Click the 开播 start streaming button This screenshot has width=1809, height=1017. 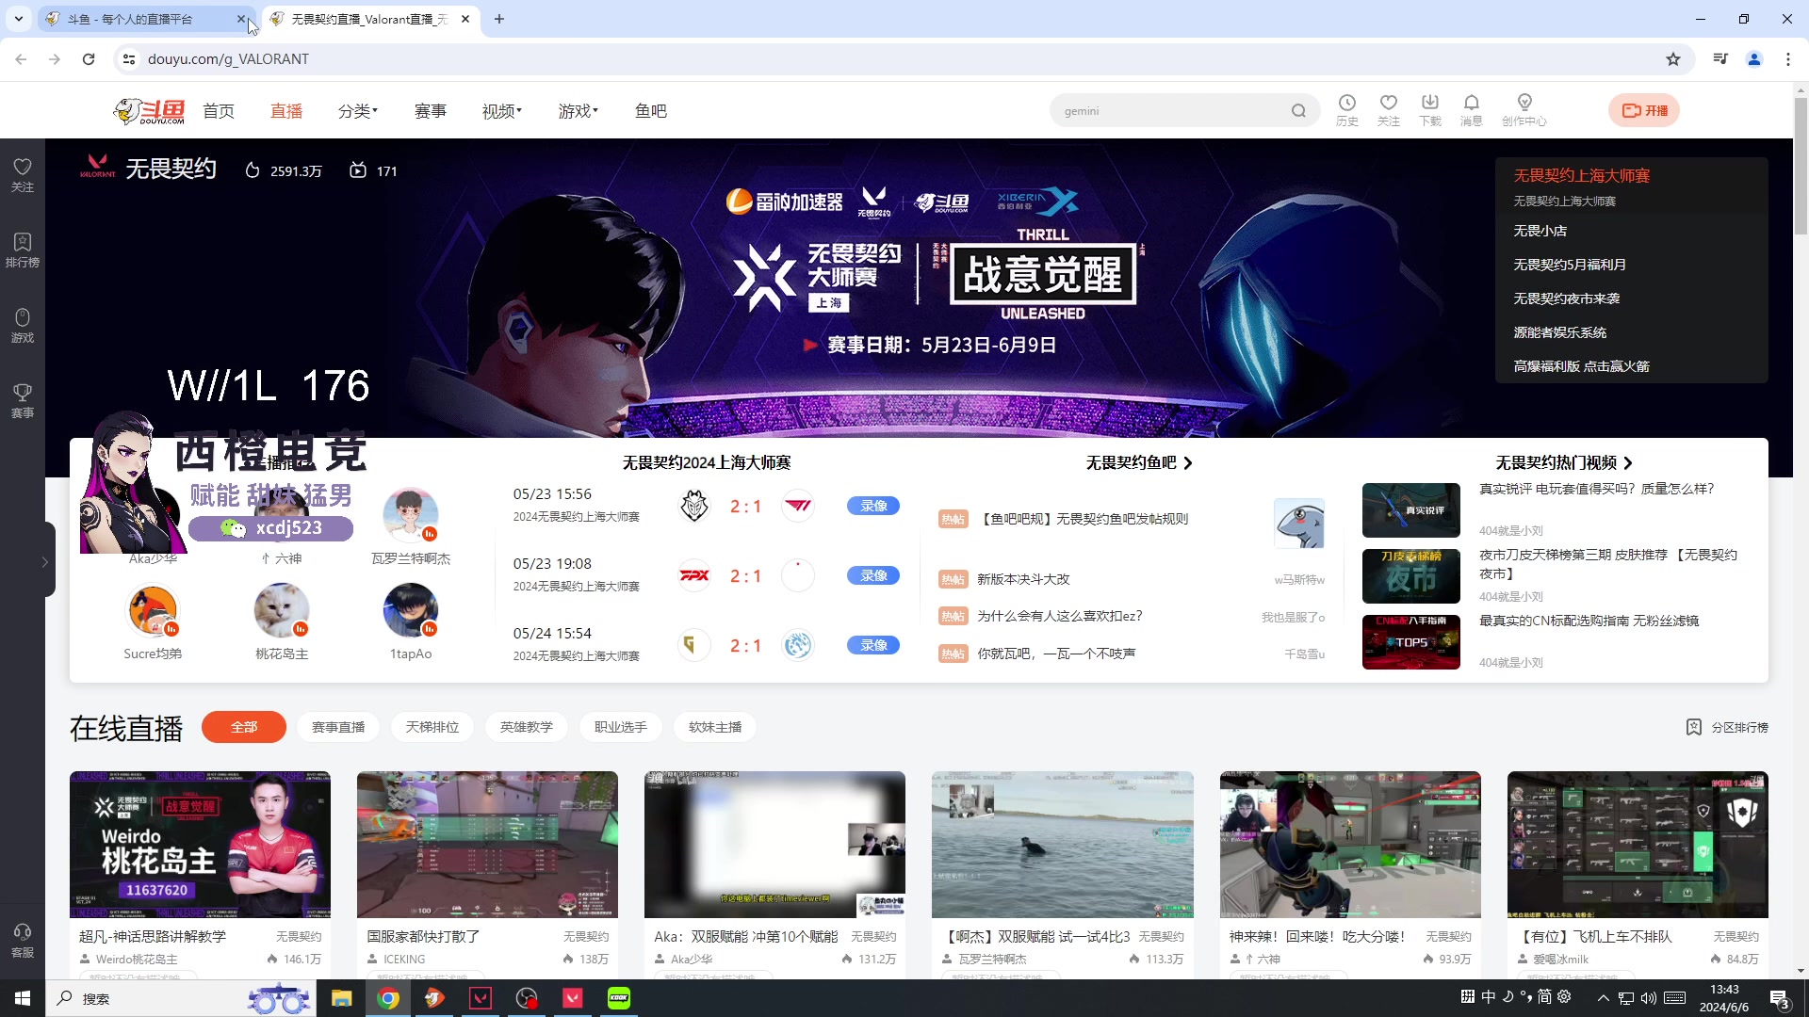(x=1644, y=110)
